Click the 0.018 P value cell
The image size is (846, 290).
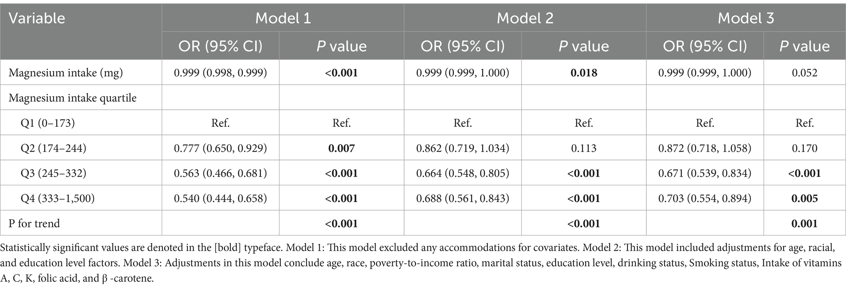(x=584, y=73)
